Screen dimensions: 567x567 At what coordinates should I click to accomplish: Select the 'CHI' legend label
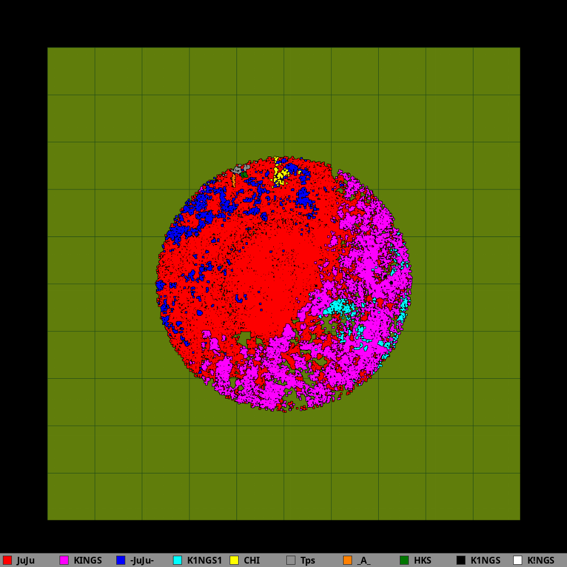pos(252,561)
